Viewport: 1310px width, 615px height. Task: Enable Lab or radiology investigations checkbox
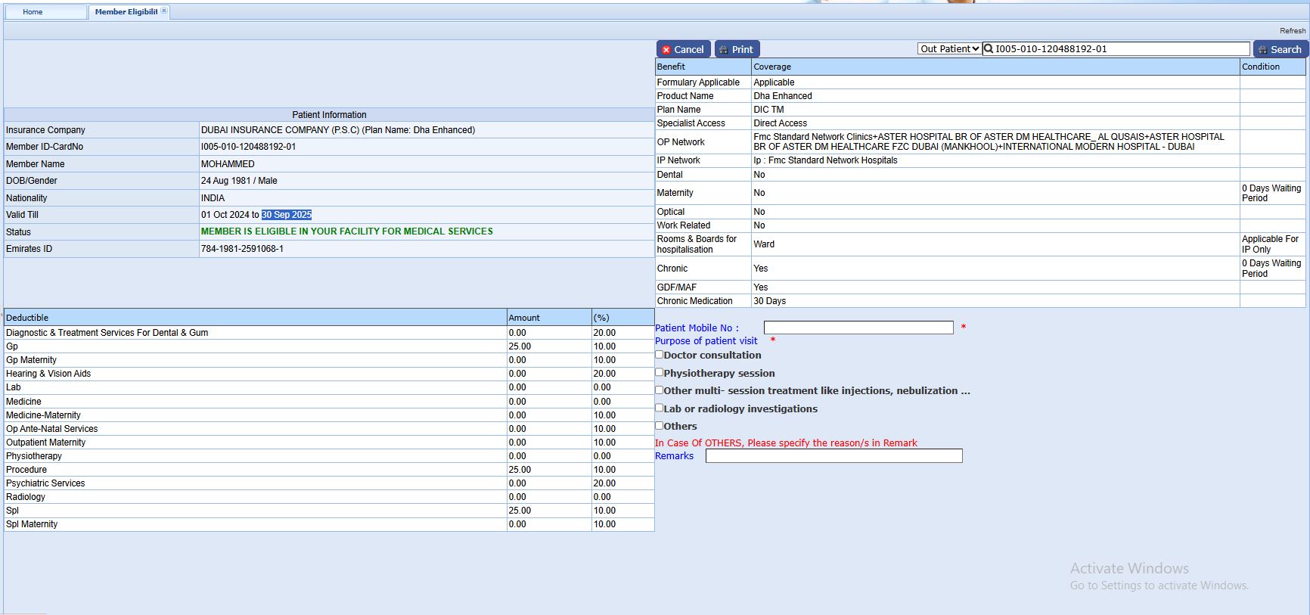click(x=660, y=408)
